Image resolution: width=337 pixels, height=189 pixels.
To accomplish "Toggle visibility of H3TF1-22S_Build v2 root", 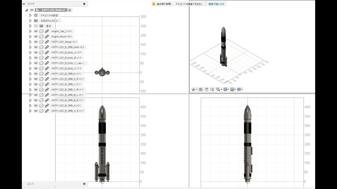I will tap(32, 10).
